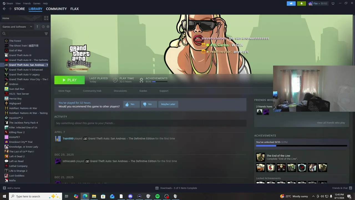Open first friend avatar under Friends Who Play
355x200 pixels.
coord(259,112)
